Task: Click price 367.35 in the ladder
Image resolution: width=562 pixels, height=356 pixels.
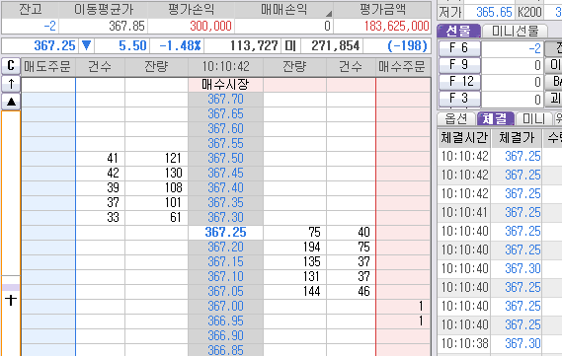Action: 225,202
